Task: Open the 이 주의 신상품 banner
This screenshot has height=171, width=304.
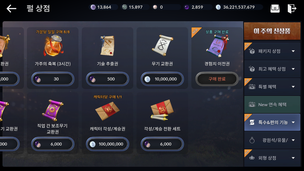Action: [272, 31]
